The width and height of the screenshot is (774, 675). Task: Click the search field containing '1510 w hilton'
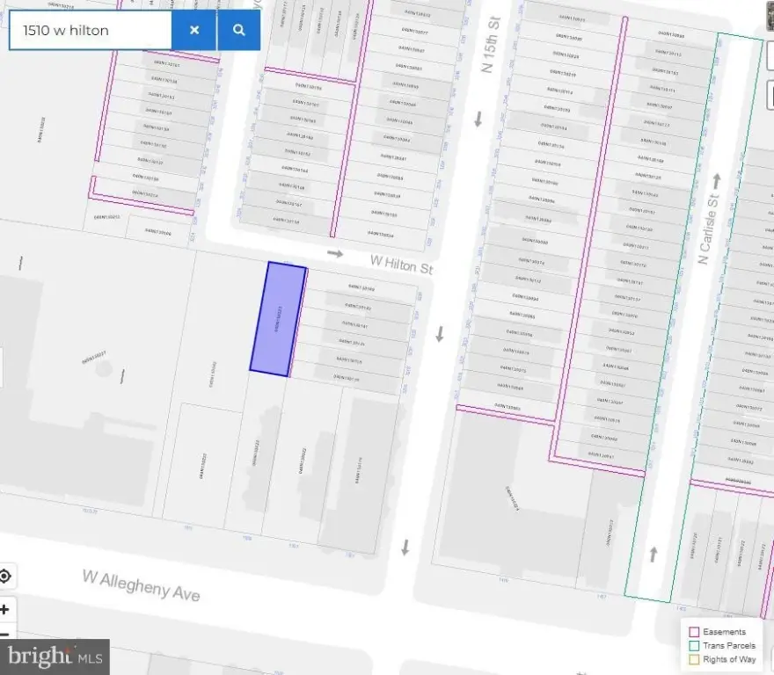90,30
